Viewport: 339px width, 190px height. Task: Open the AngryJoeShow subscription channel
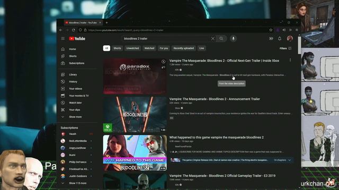point(78,148)
